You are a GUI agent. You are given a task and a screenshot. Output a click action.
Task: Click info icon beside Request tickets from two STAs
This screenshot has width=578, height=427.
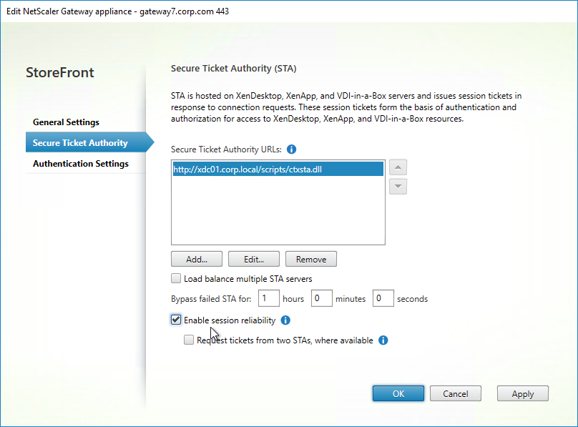coord(383,340)
